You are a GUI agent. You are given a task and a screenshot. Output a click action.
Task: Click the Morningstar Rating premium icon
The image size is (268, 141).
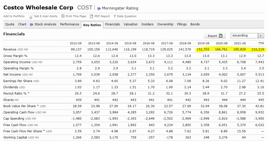tap(99, 8)
